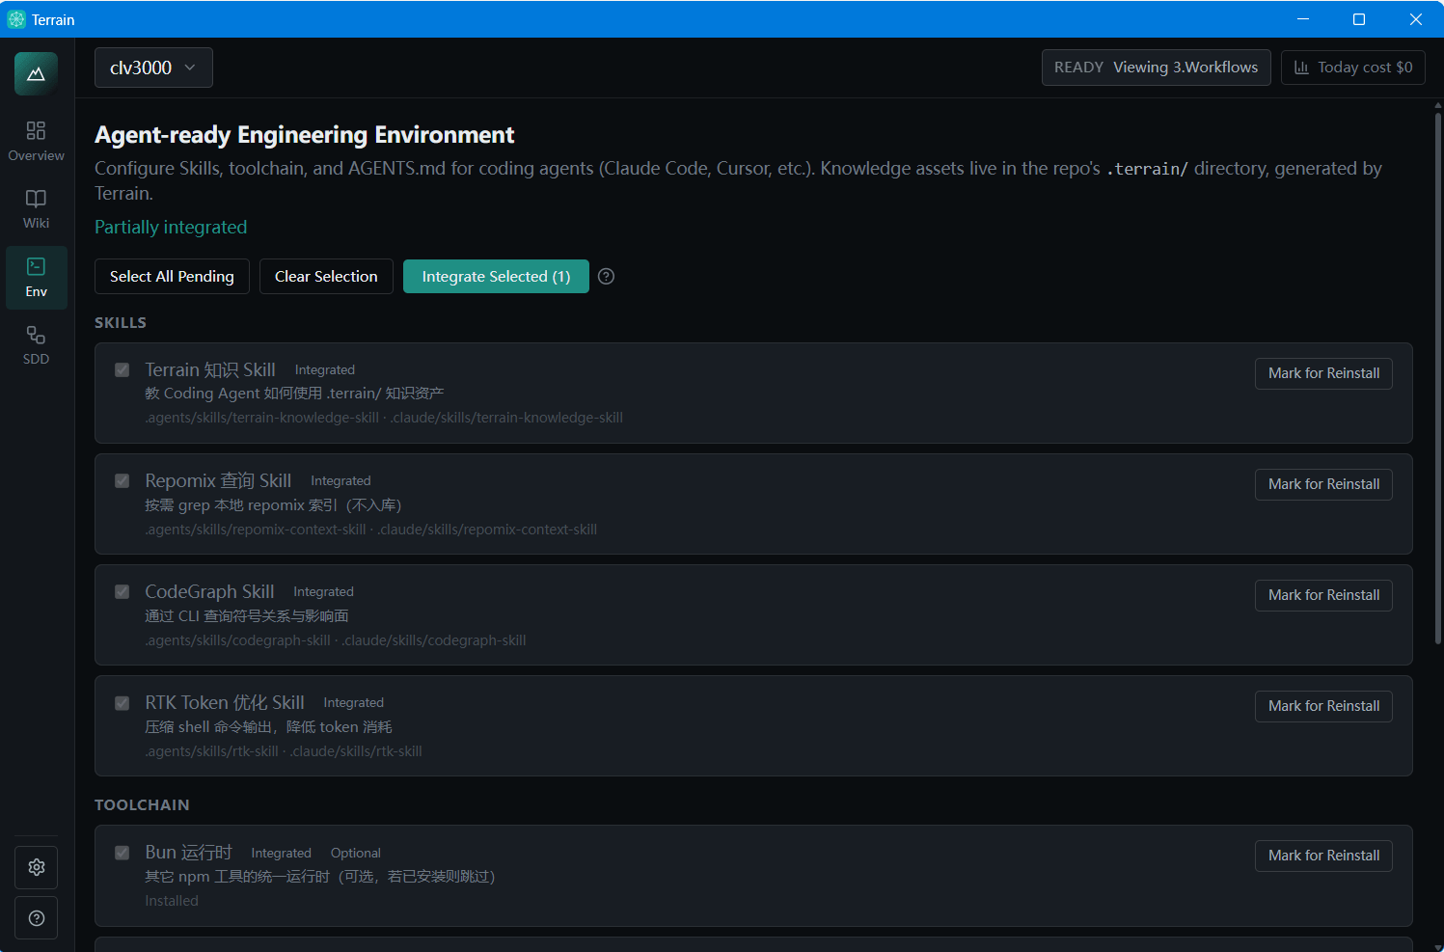The image size is (1444, 952).
Task: Switch to the Env section
Action: coord(36,277)
